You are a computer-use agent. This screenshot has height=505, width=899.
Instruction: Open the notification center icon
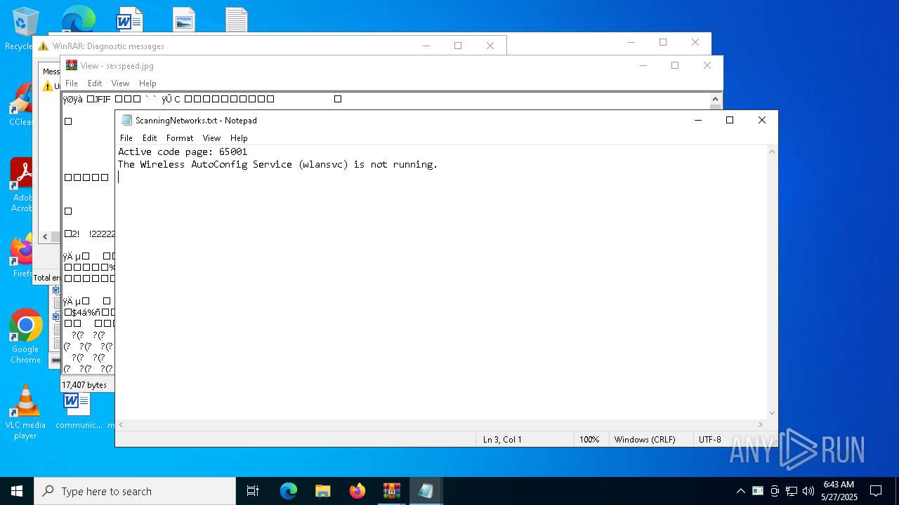pyautogui.click(x=876, y=491)
